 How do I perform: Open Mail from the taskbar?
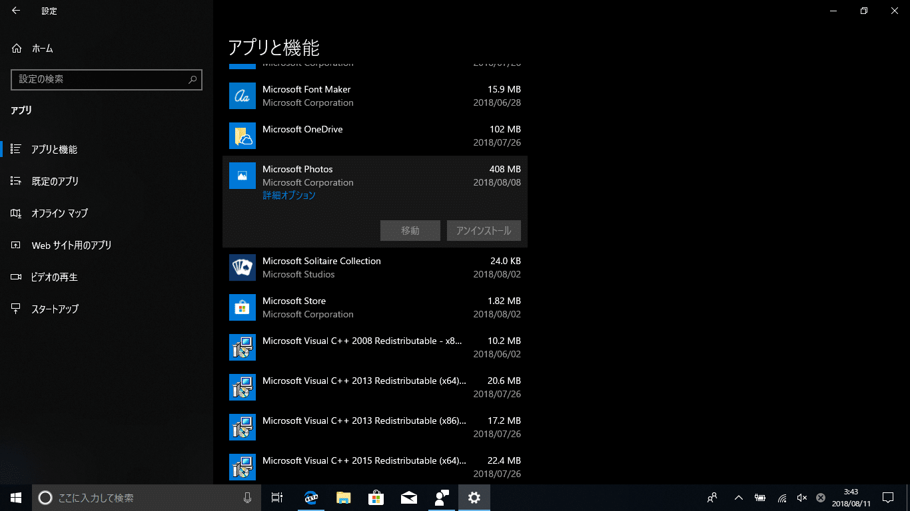[x=409, y=498]
